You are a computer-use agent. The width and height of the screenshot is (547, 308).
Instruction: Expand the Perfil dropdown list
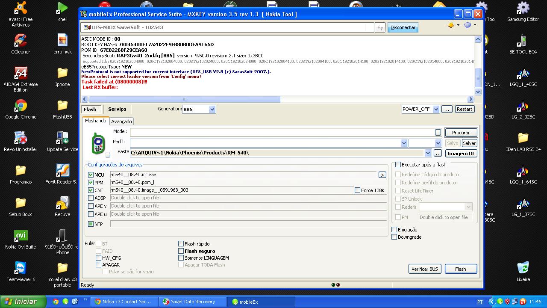coord(404,143)
